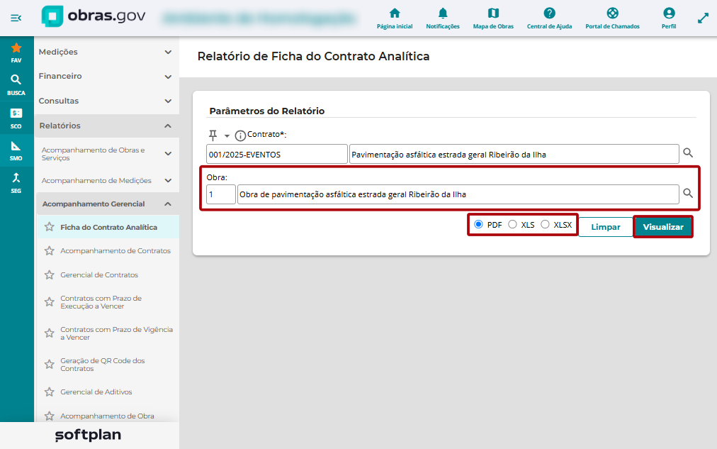Toggle fullscreen with the expand arrows icon
Viewport: 717px width, 449px height.
click(703, 18)
